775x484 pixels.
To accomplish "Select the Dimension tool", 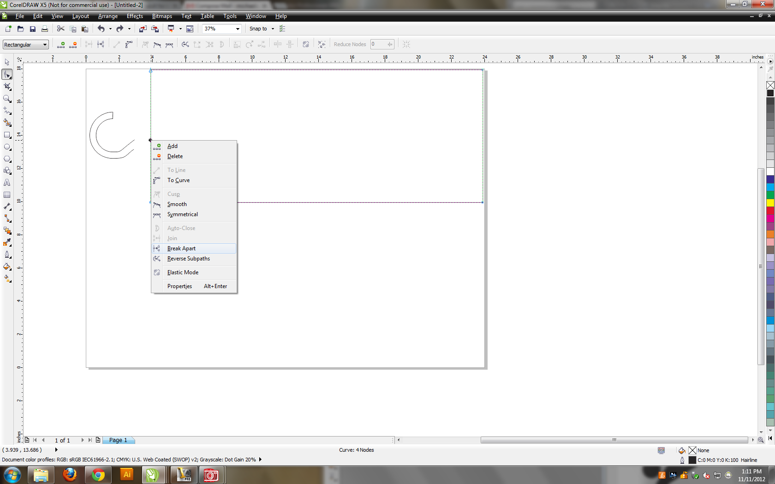I will coord(7,207).
